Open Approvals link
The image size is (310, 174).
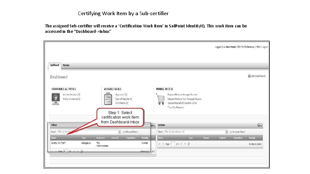(121, 95)
